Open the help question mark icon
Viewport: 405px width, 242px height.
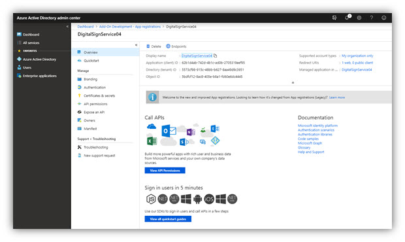(372, 18)
